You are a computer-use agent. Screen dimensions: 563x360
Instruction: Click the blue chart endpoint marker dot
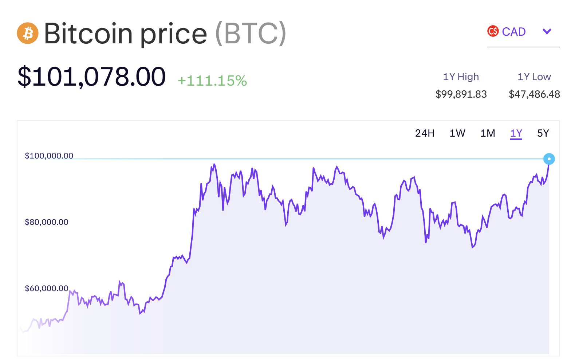pyautogui.click(x=549, y=159)
